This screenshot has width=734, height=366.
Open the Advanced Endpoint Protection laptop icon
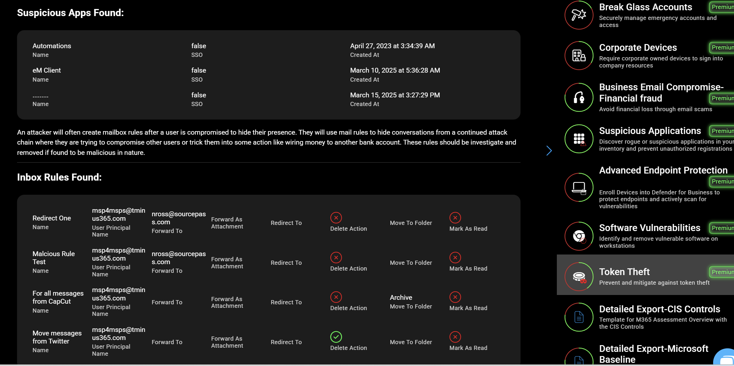[579, 187]
